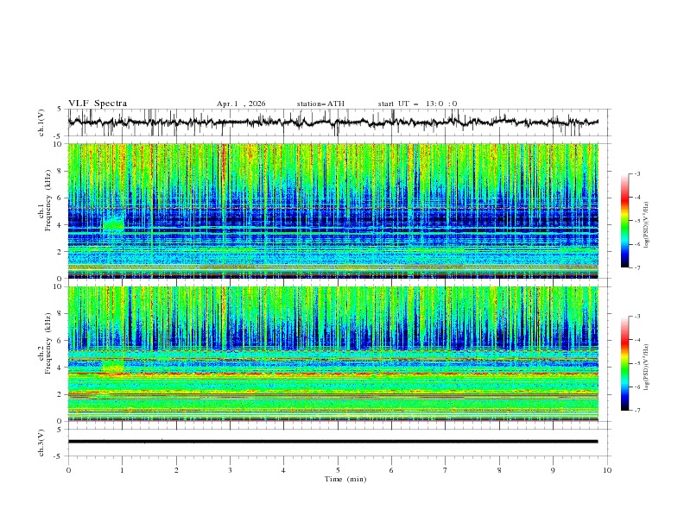
Task: Click the ch.1 spectrogram color scale bar
Action: (624, 220)
